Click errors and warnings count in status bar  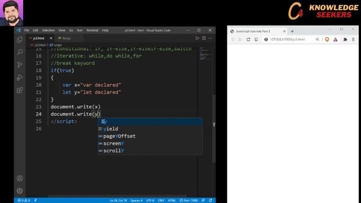point(24,201)
